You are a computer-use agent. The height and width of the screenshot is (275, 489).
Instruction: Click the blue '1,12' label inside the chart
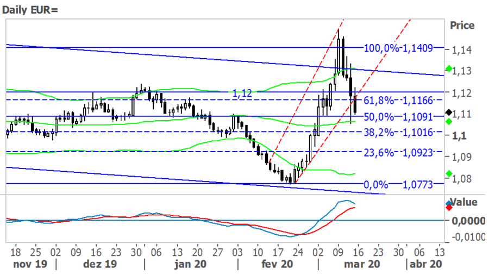242,93
